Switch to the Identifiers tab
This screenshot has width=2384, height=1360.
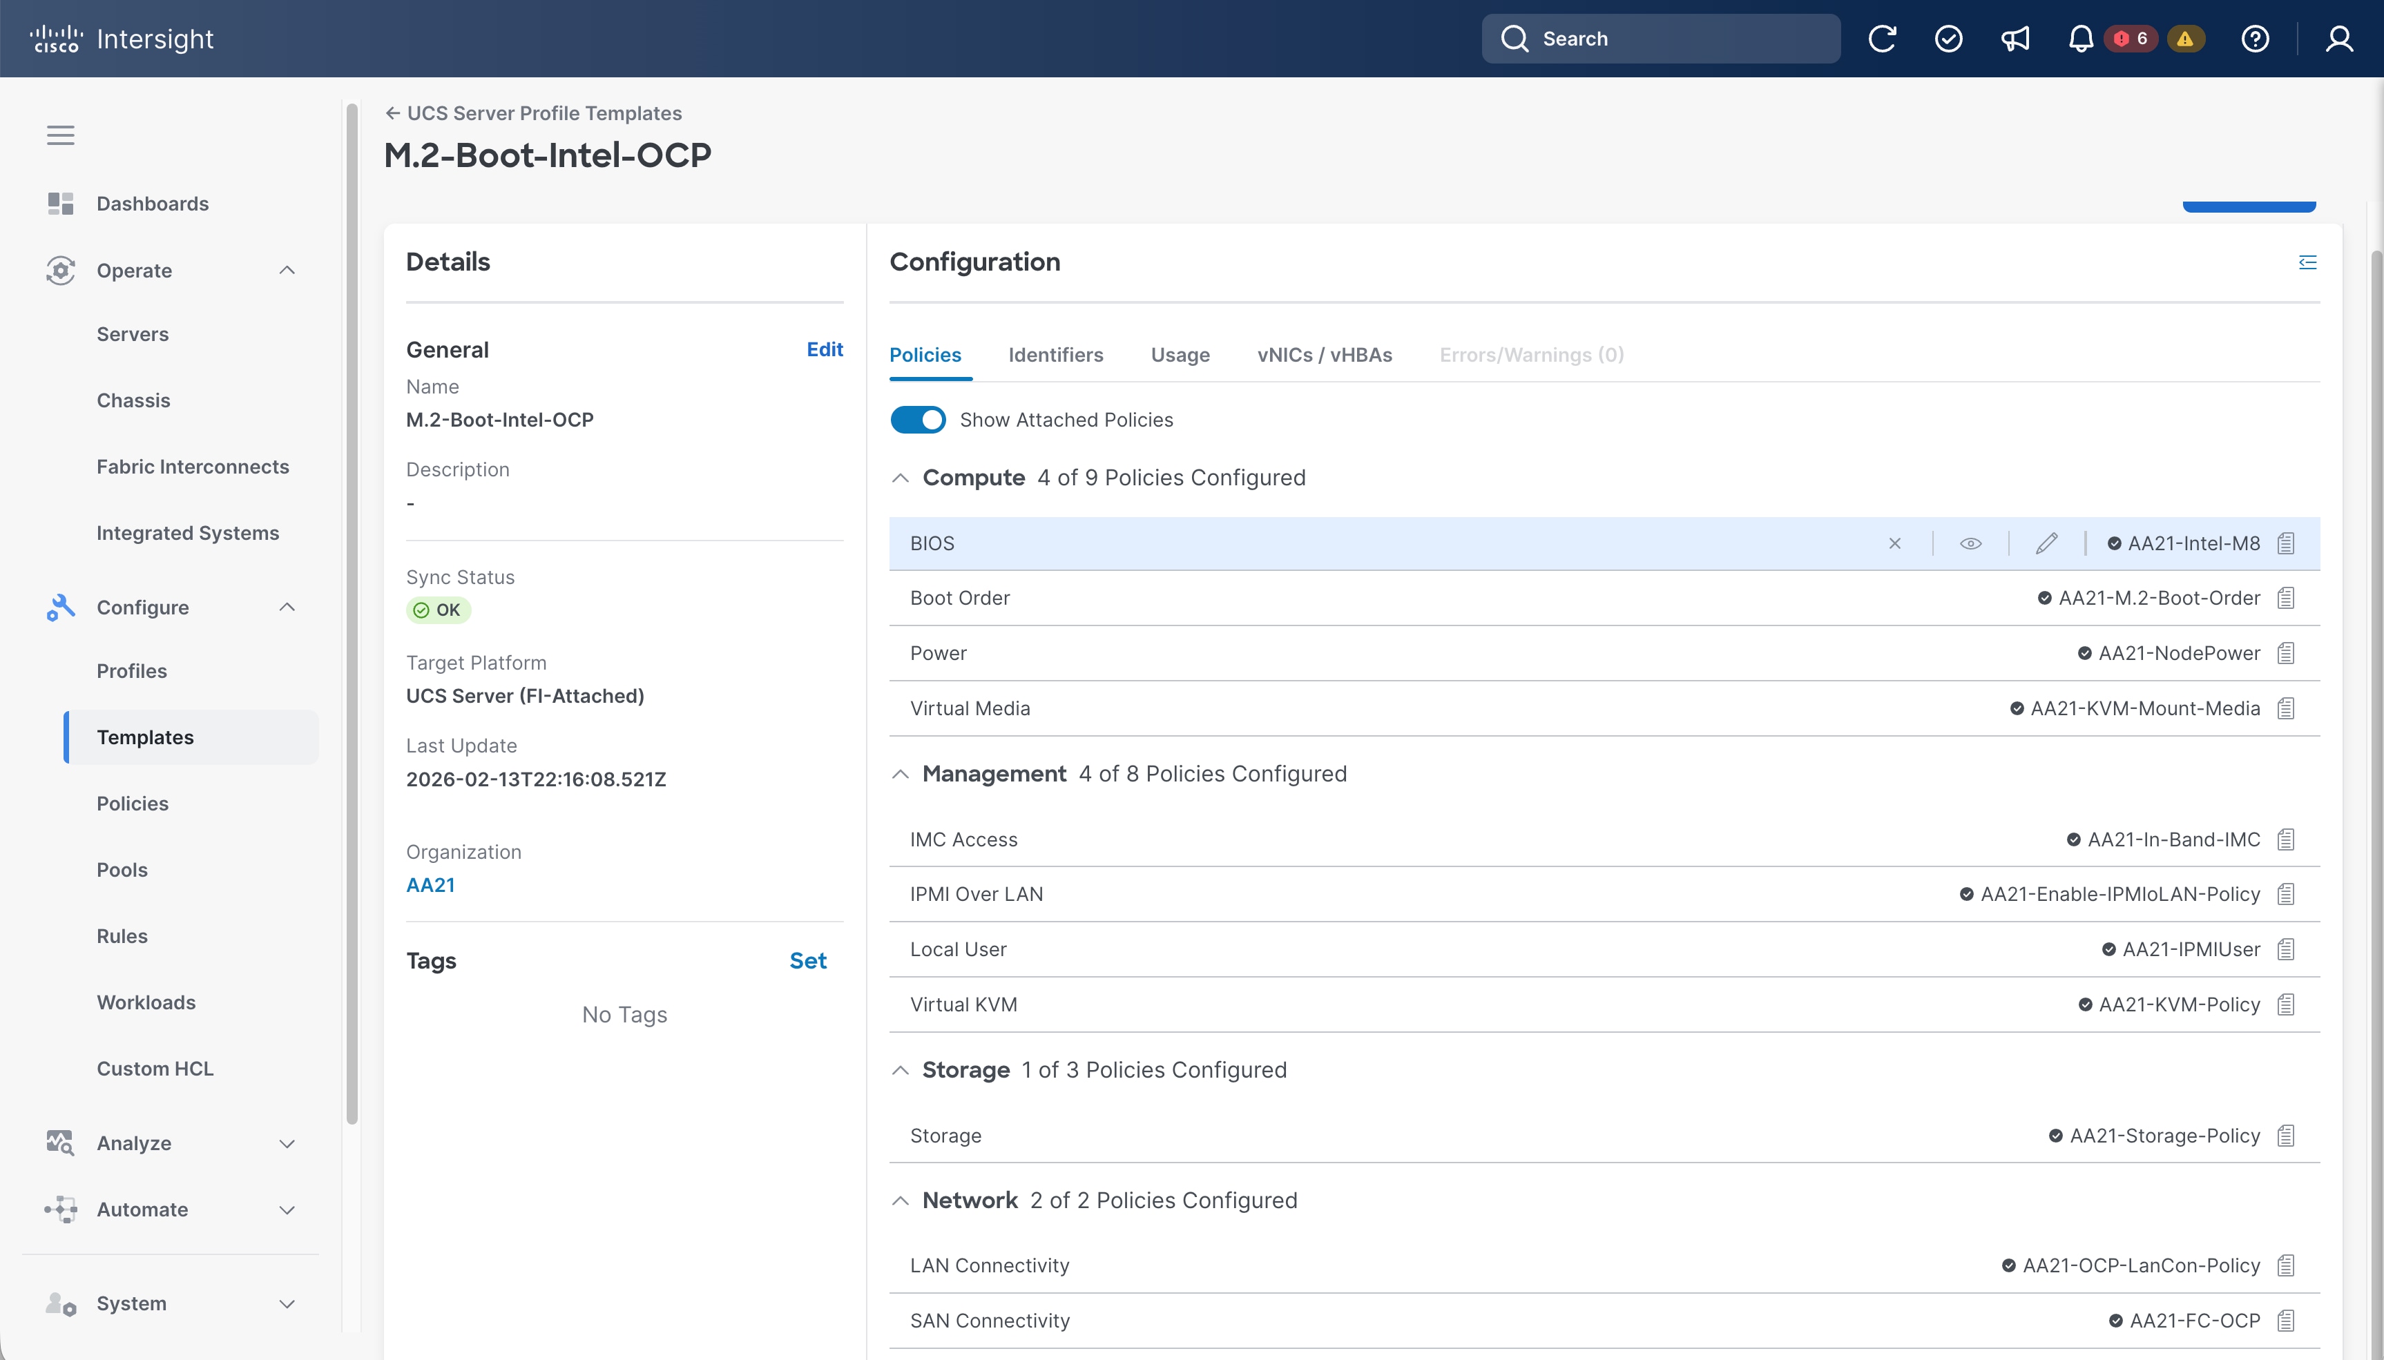click(x=1056, y=355)
